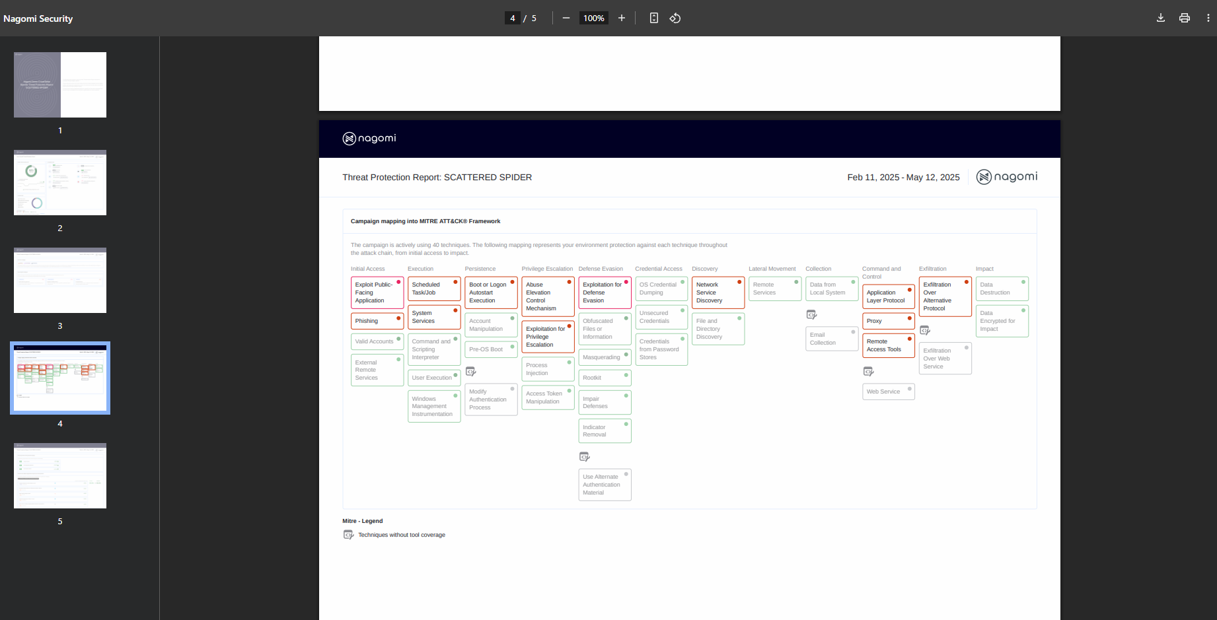Select the page 4 thumbnail
This screenshot has height=620, width=1217.
point(60,378)
